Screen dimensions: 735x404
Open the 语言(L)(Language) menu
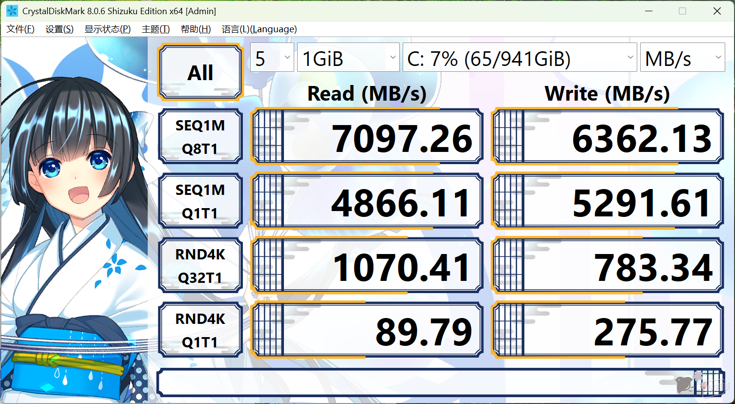(259, 29)
